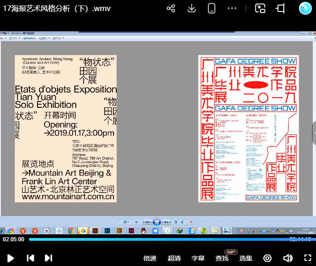Viewport: 316px width, 266px height.
Task: Skip to the next video
Action: pyautogui.click(x=48, y=258)
